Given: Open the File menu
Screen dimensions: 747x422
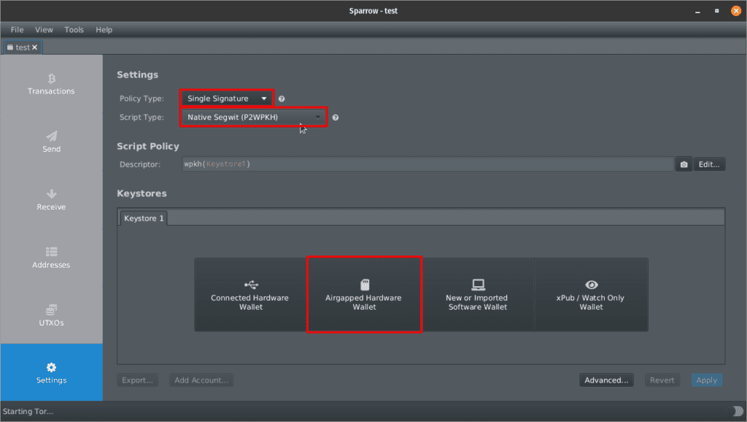Looking at the screenshot, I should [18, 29].
